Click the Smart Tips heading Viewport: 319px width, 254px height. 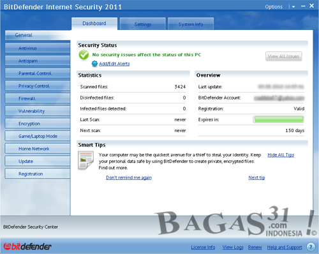click(x=92, y=145)
